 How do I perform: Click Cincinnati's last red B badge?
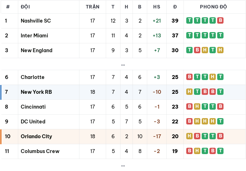(x=220, y=106)
